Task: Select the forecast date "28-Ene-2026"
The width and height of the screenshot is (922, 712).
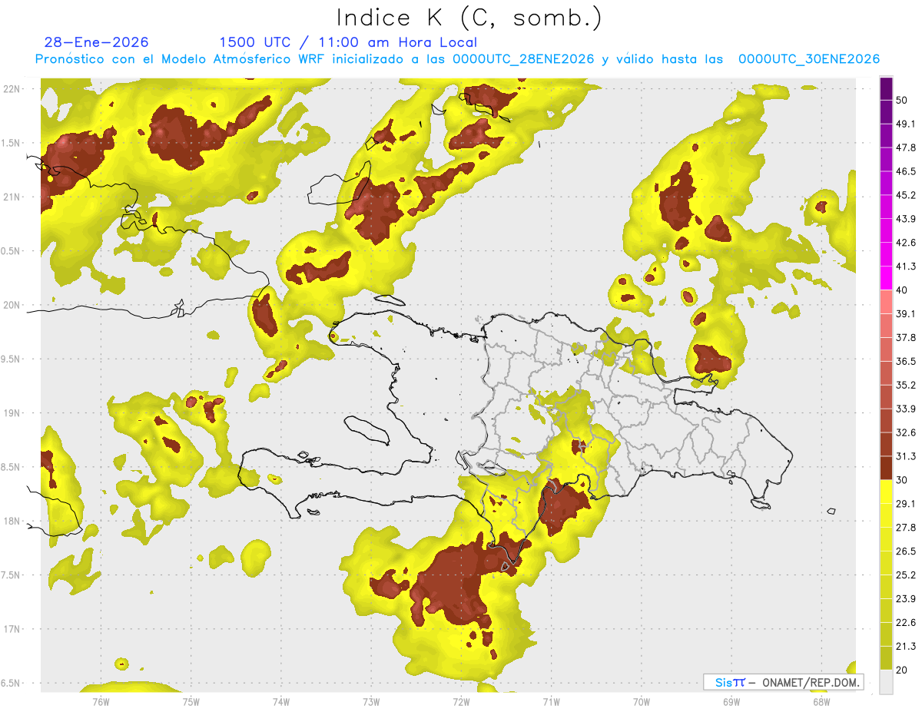Action: tap(97, 42)
